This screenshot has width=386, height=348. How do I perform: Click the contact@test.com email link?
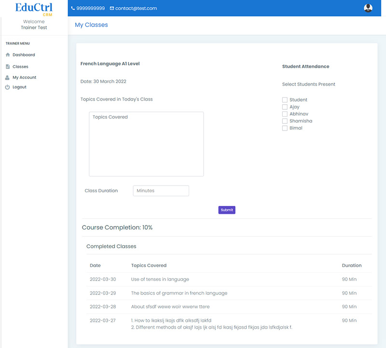pos(136,8)
